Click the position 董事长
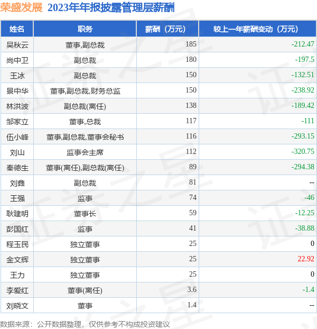 click(x=85, y=214)
